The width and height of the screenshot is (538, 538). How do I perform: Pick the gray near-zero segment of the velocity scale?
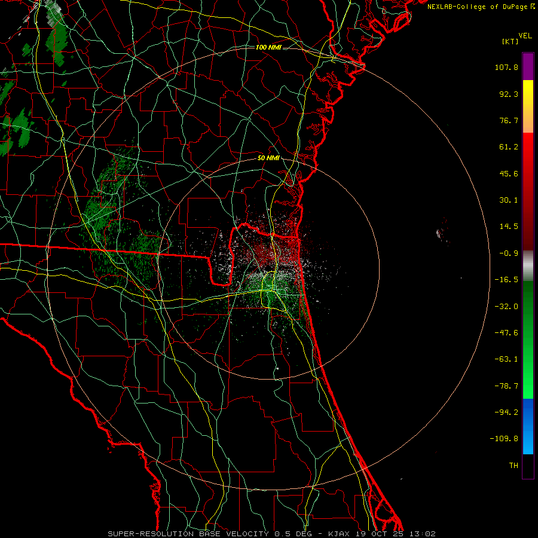point(528,266)
